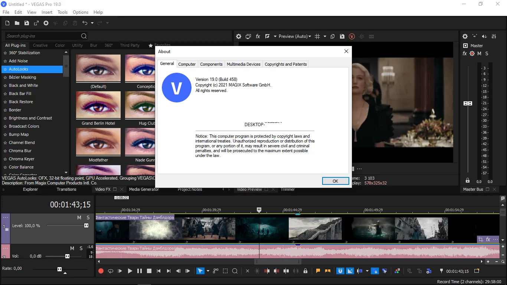Click the Record button in the transport bar
The width and height of the screenshot is (507, 285).
coord(101,271)
